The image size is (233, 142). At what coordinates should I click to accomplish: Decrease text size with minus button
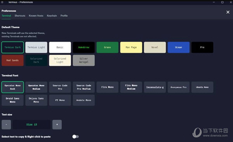point(6,124)
